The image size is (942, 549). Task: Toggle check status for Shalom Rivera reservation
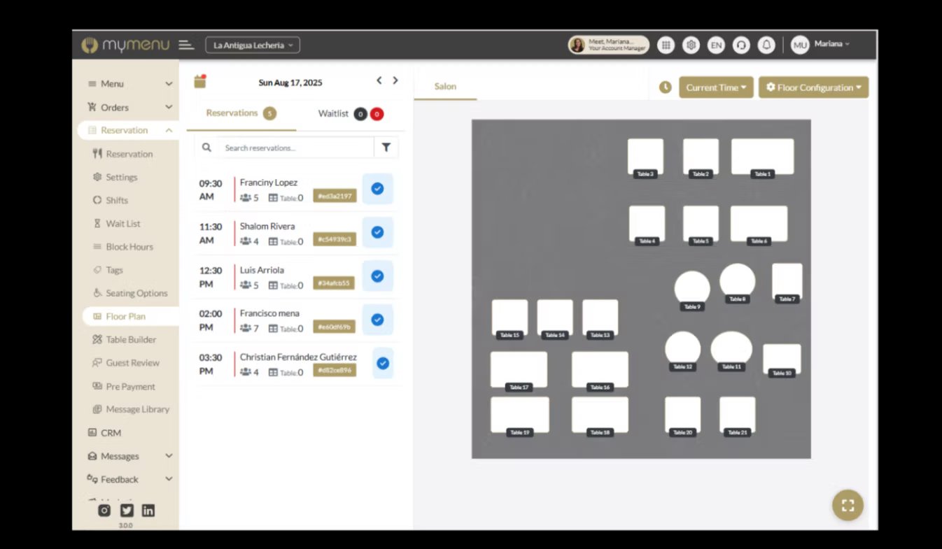377,232
